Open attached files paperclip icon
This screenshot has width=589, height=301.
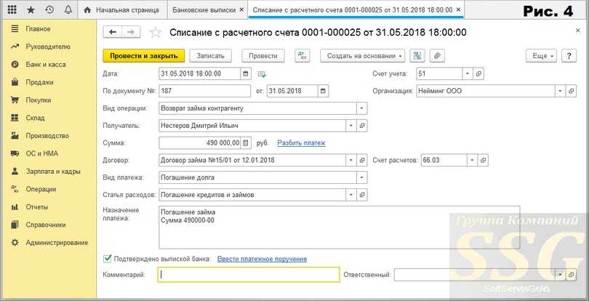(437, 55)
